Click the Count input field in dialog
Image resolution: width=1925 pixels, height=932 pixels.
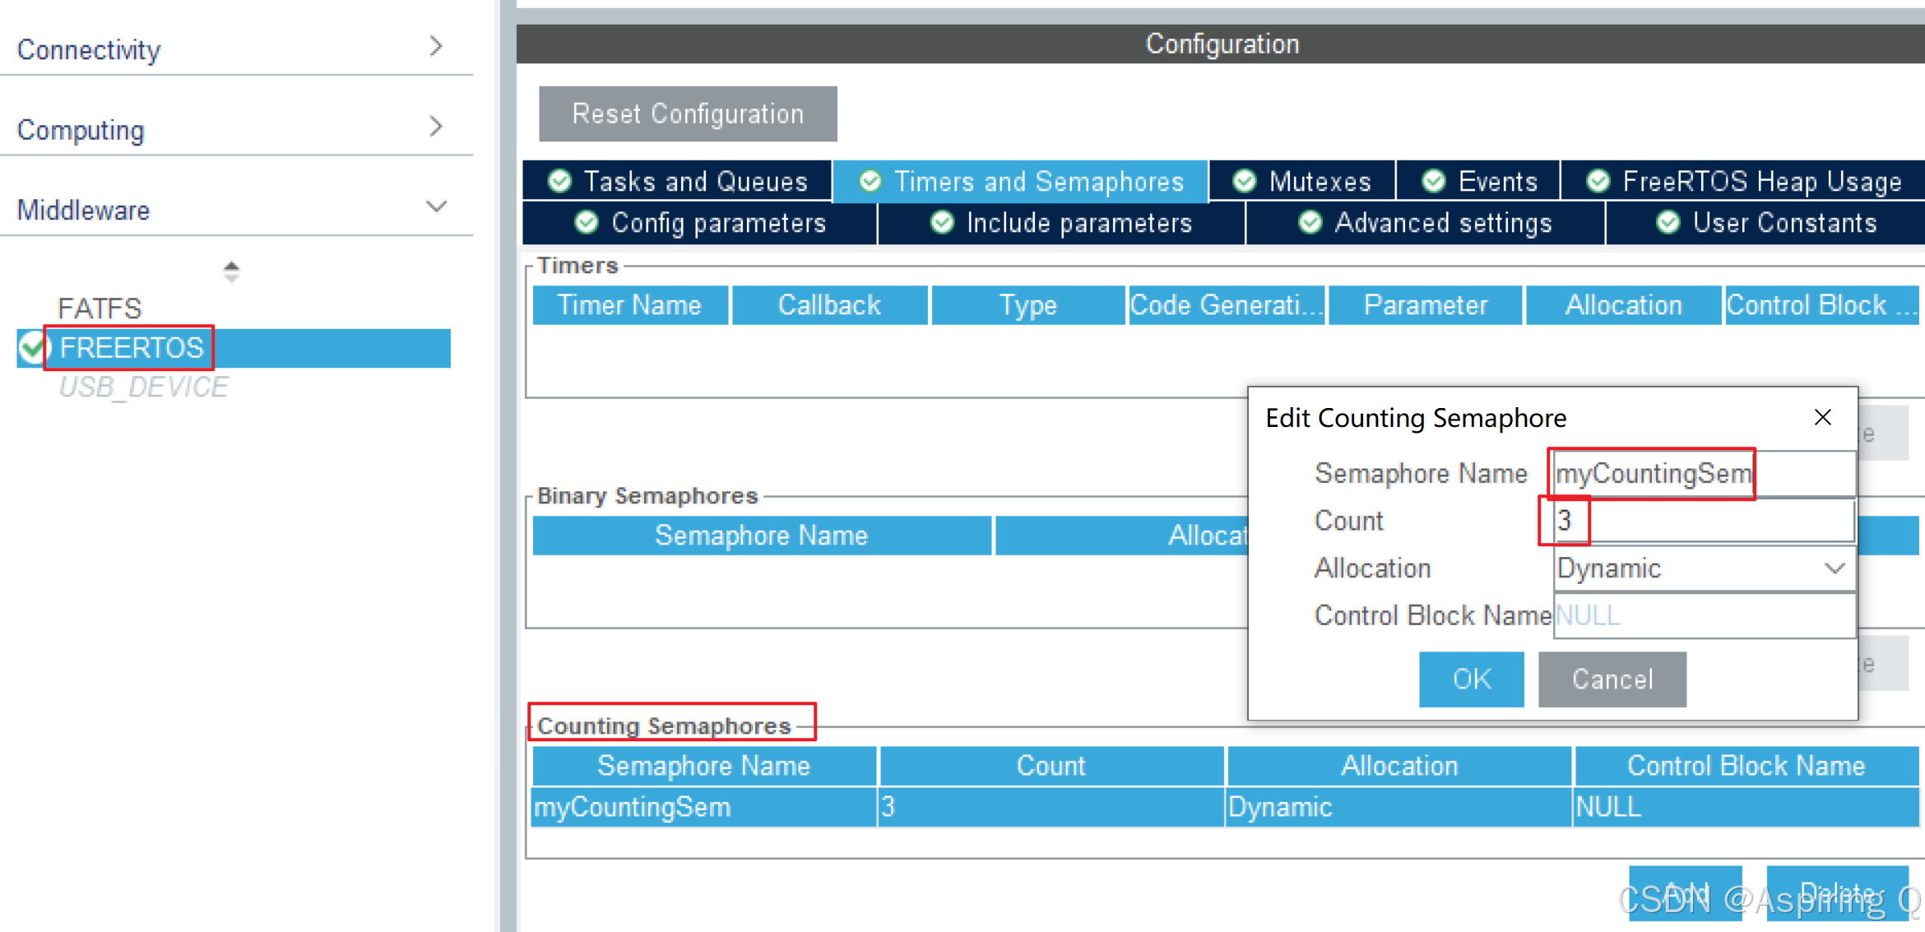1704,521
